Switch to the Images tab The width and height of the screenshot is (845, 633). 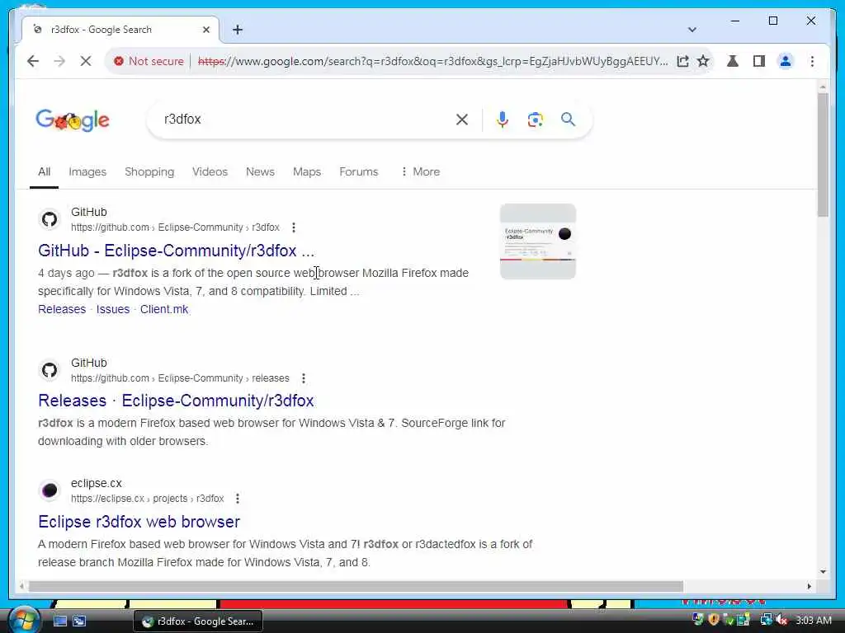coord(87,171)
